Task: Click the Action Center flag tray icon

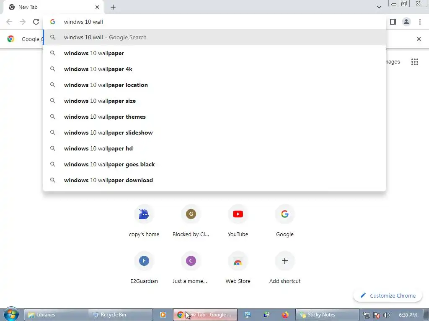Action: pos(377,315)
